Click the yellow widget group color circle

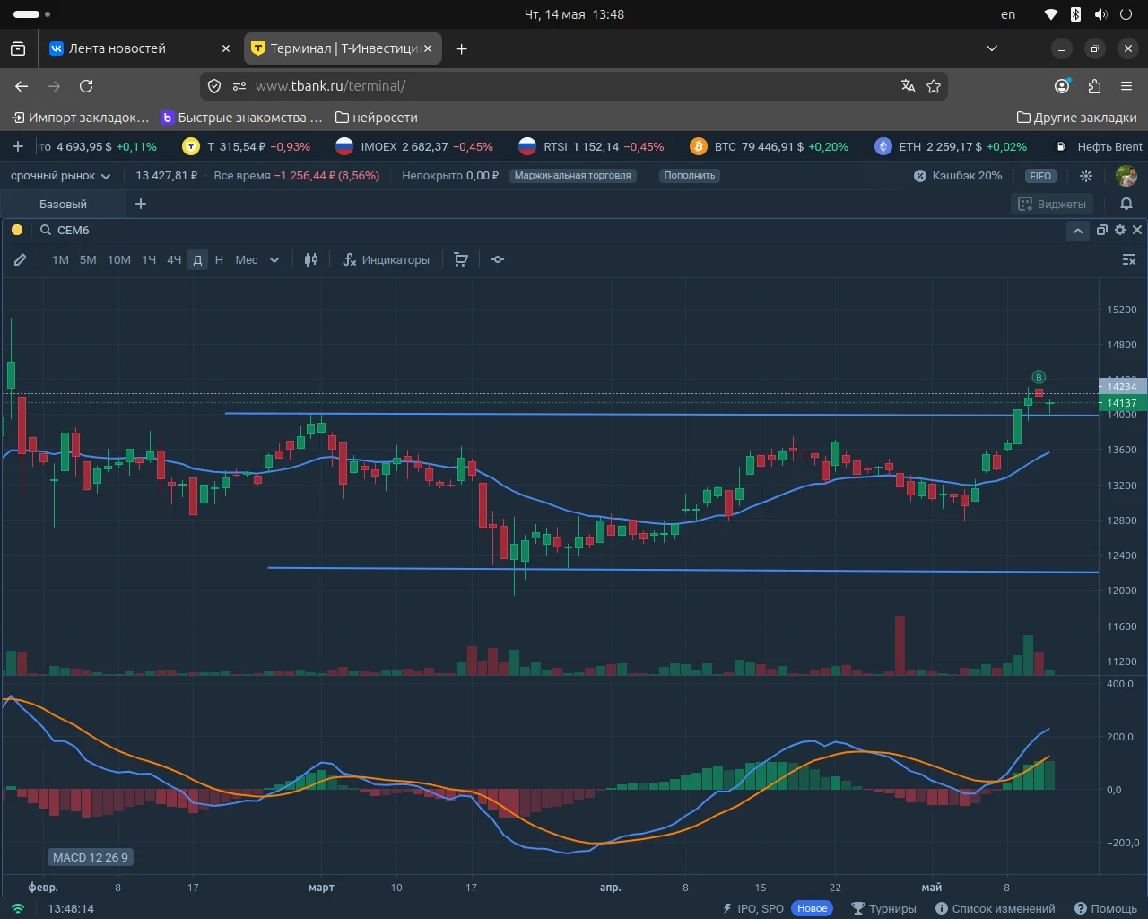pyautogui.click(x=17, y=231)
